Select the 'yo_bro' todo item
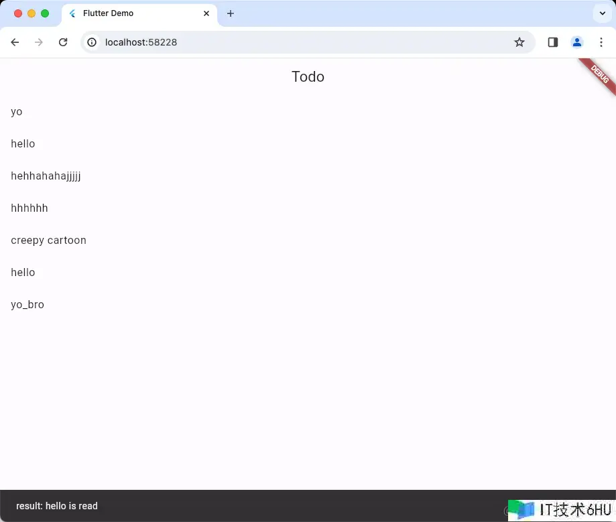This screenshot has height=522, width=616. pos(308,305)
